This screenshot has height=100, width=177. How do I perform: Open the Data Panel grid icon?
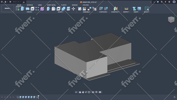tap(2, 2)
